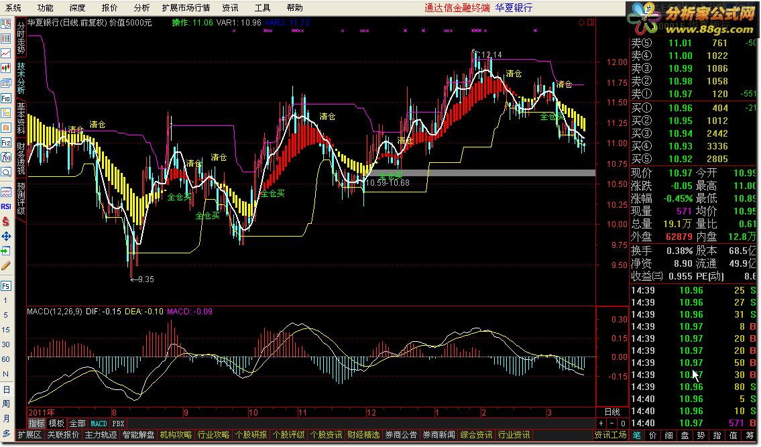761x447 pixels.
Task: Click the candlestick chart icon in left toolbar
Action: pyautogui.click(x=6, y=68)
